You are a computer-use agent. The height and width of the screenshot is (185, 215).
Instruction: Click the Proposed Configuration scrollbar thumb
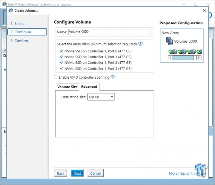tap(183, 58)
